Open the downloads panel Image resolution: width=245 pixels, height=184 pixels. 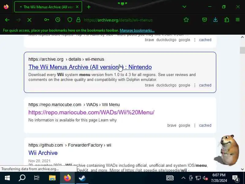click(216, 20)
